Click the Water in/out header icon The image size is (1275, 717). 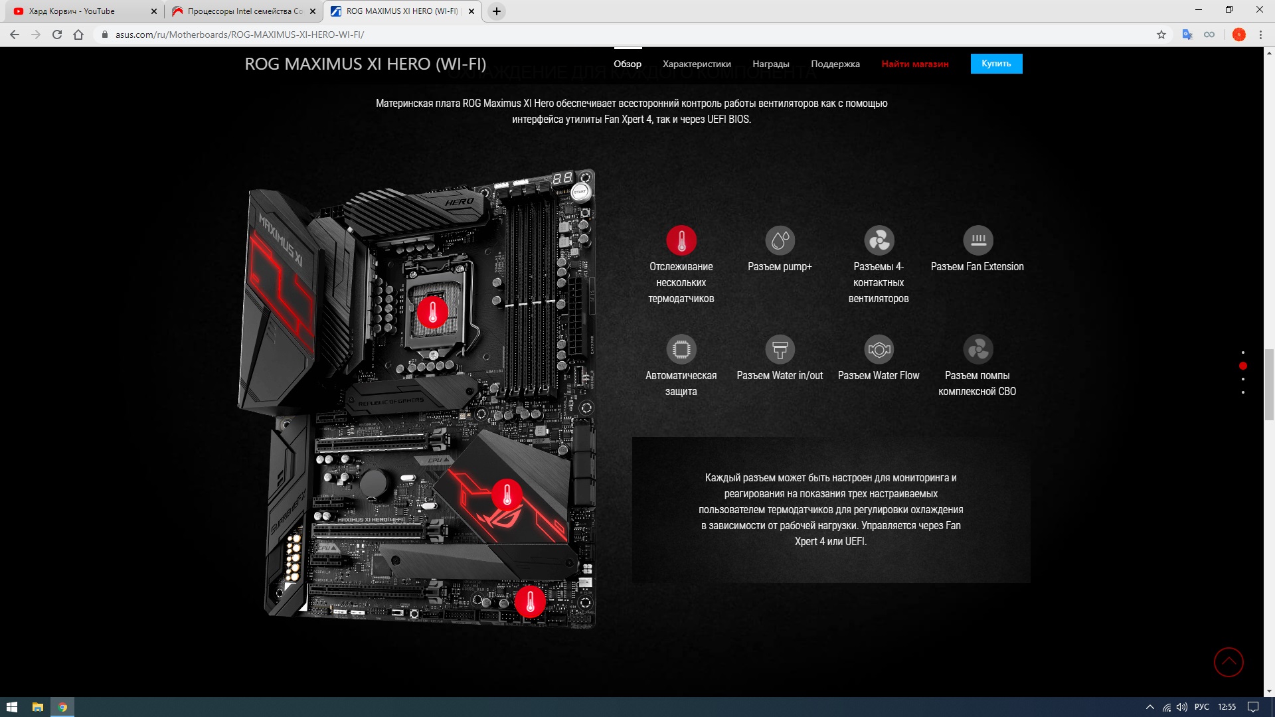pos(780,349)
